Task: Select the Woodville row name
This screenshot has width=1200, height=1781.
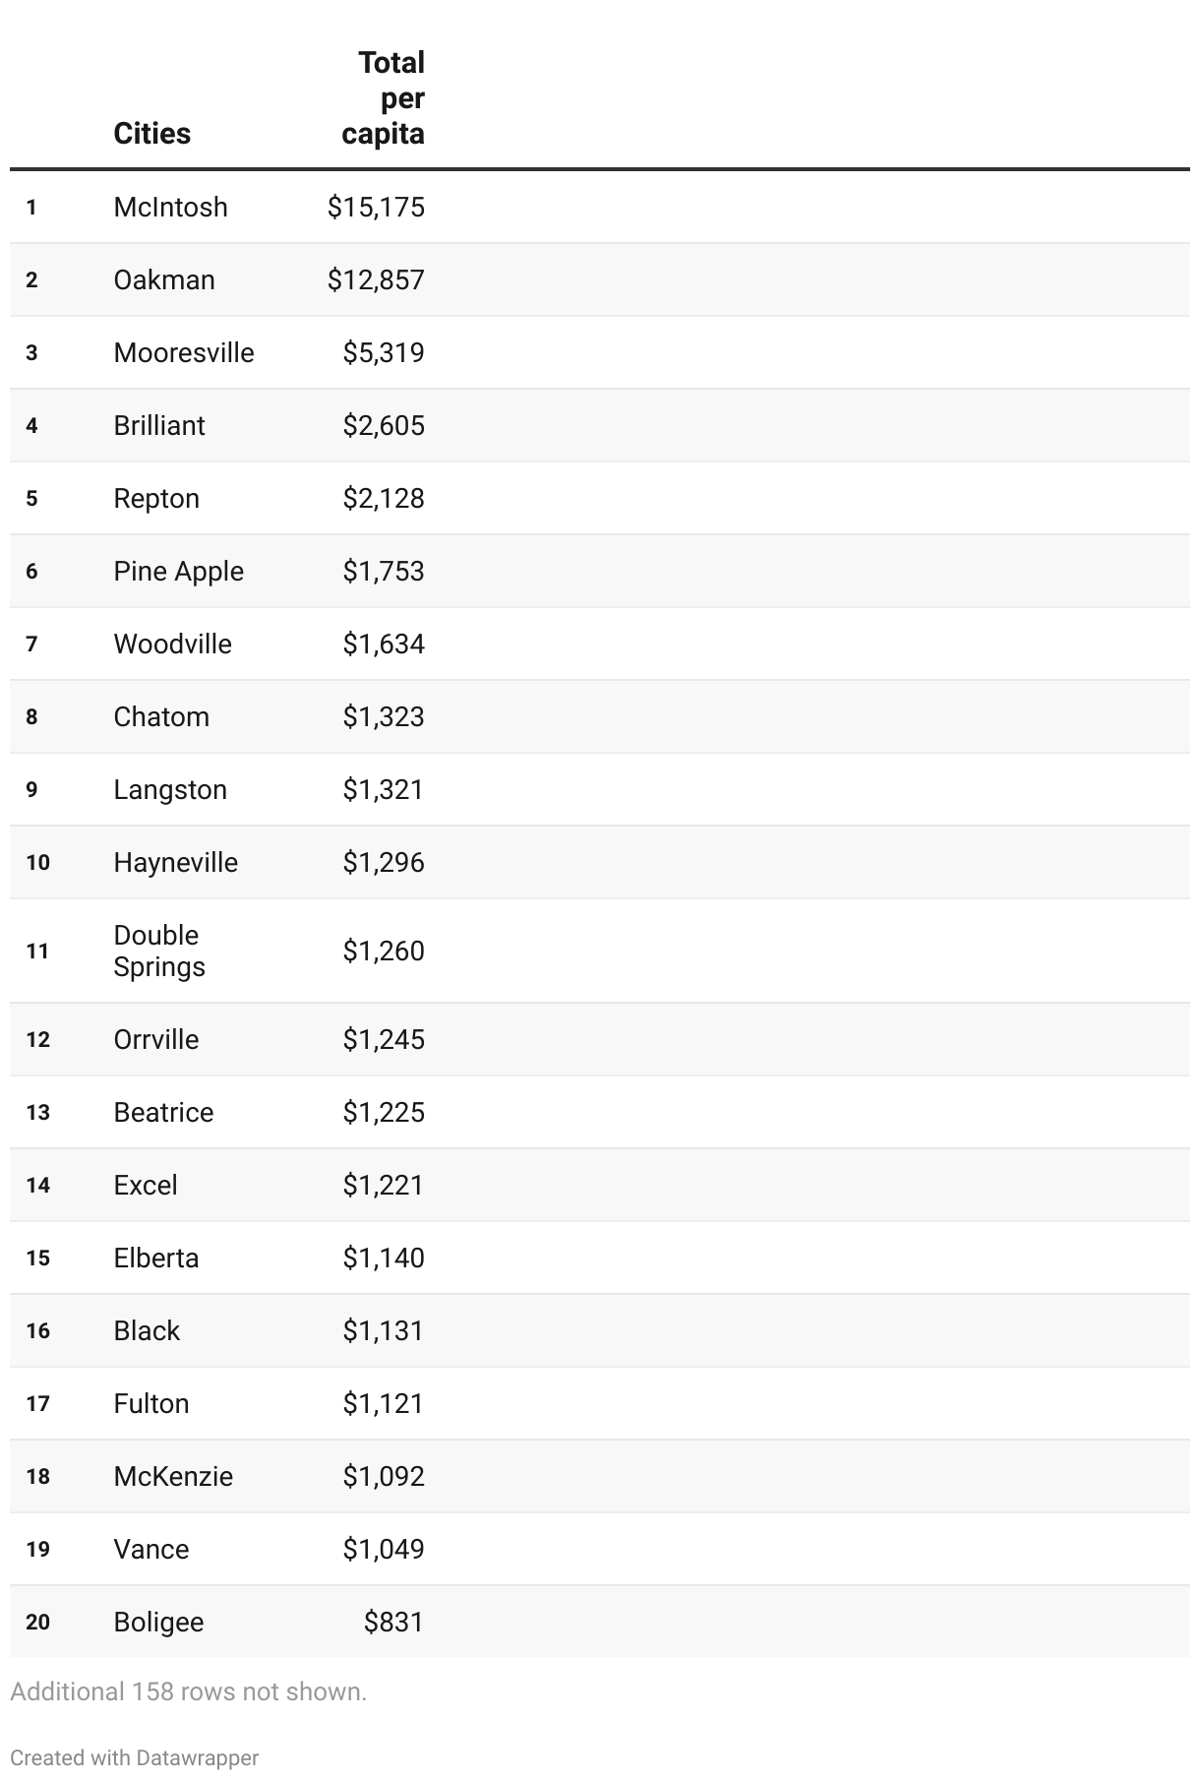Action: pos(172,645)
